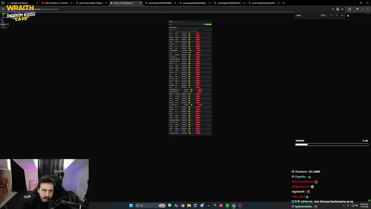The width and height of the screenshot is (371, 209).
Task: Jump to previous find-in-page match
Action: [x=331, y=15]
